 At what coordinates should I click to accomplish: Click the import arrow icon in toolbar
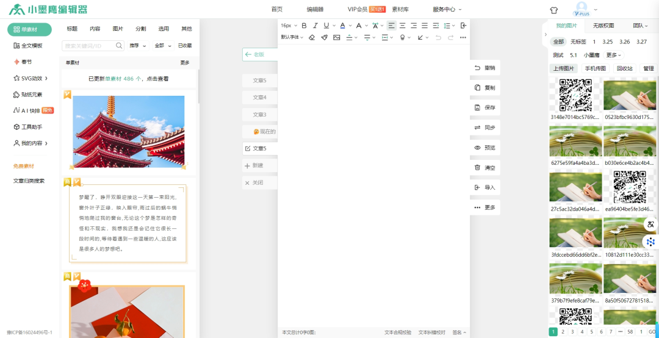pyautogui.click(x=464, y=26)
